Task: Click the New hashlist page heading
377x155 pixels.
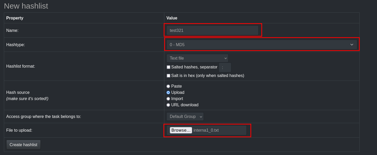Action: coord(26,6)
